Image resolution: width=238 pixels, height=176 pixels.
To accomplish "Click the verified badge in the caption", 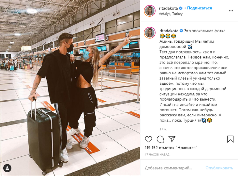I will 181,31.
